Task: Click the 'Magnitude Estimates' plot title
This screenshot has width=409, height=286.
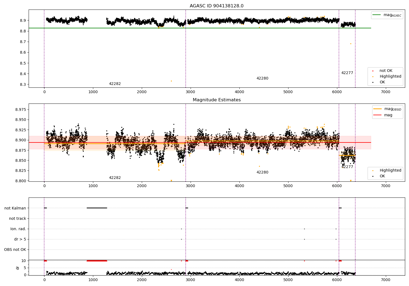Action: 216,100
